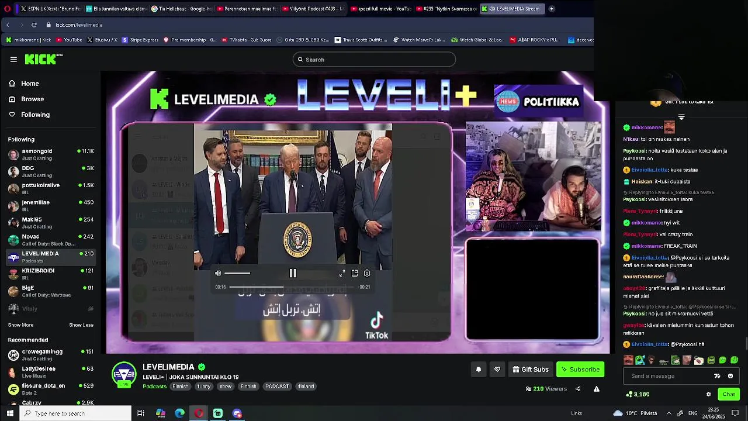Pause the embedded TikTok video
The image size is (748, 421).
[x=293, y=273]
